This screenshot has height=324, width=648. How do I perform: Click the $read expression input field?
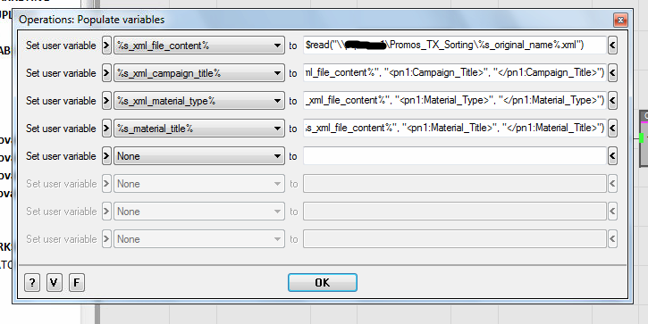click(455, 46)
